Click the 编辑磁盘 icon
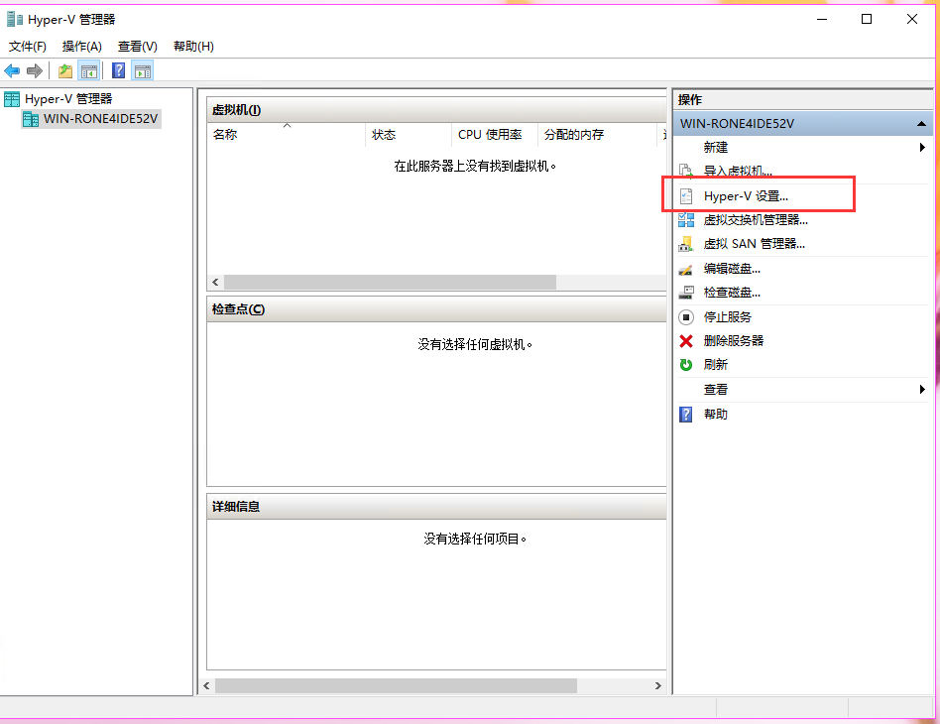This screenshot has height=724, width=940. pos(686,270)
